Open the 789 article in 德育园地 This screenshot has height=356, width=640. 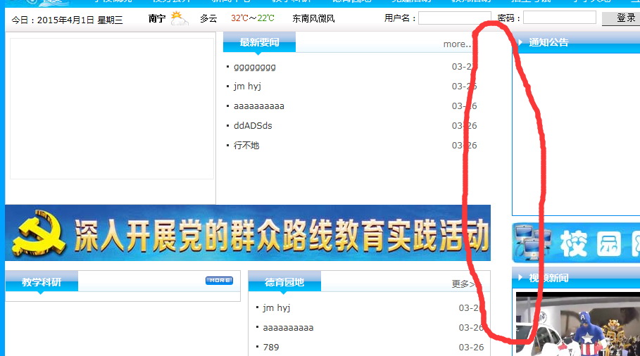tap(271, 348)
